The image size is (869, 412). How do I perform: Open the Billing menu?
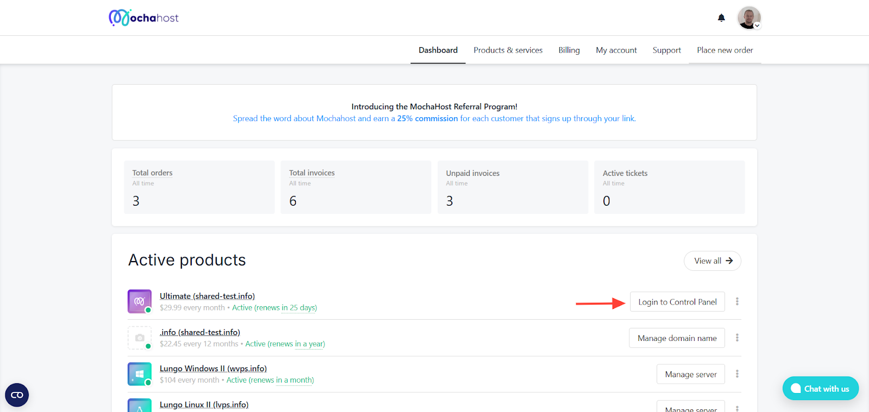(x=569, y=50)
